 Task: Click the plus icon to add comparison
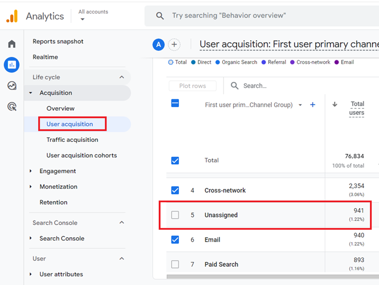174,44
